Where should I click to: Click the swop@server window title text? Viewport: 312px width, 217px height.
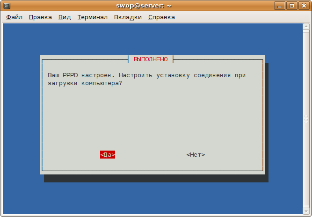point(144,6)
